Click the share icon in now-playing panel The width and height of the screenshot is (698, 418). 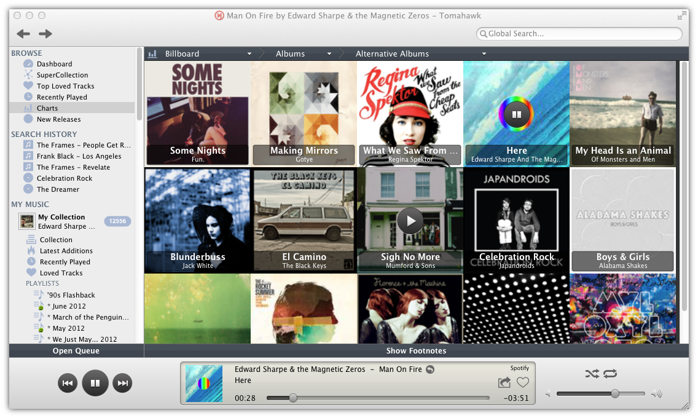[504, 382]
